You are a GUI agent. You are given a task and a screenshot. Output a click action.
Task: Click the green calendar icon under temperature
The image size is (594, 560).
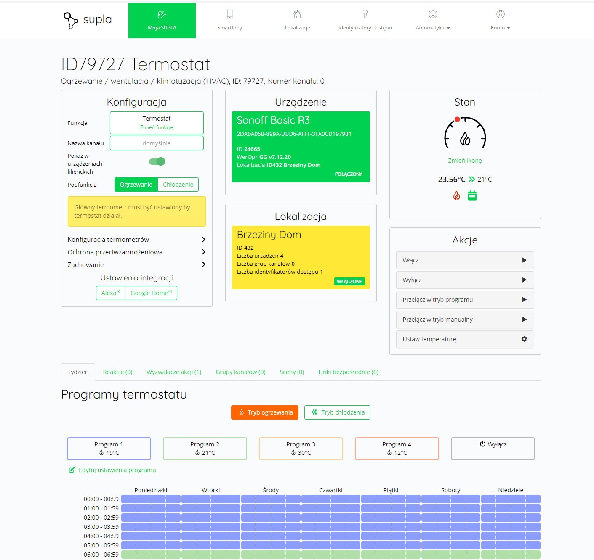tap(472, 195)
